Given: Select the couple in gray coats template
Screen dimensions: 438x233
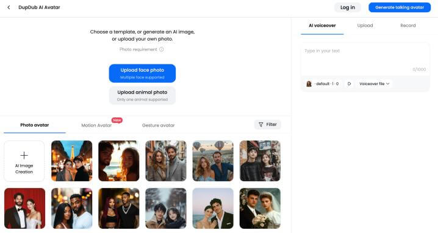Looking at the screenshot, I should tap(166, 161).
